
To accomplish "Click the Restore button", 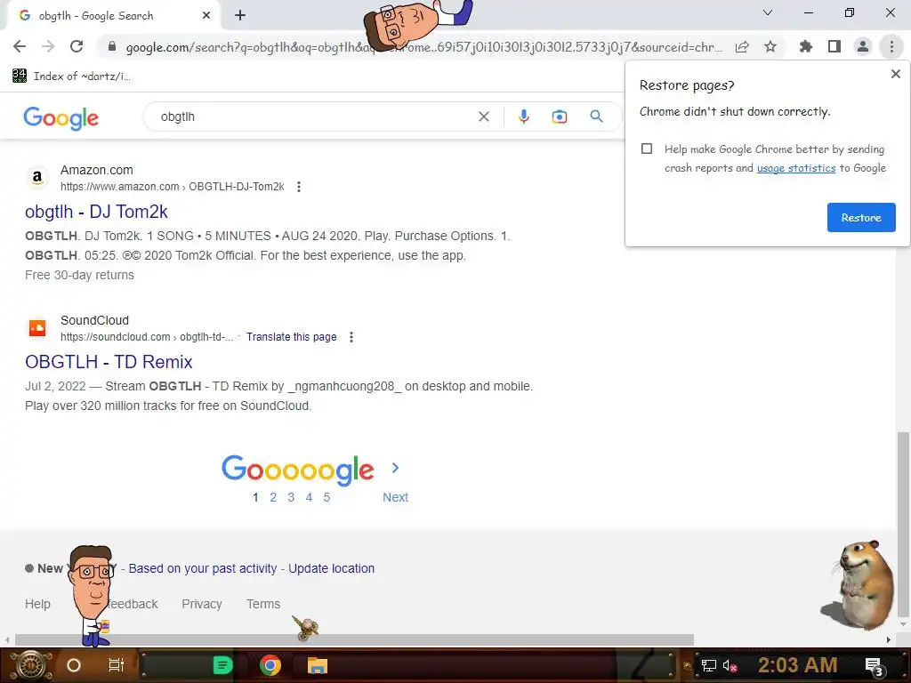I will [861, 217].
